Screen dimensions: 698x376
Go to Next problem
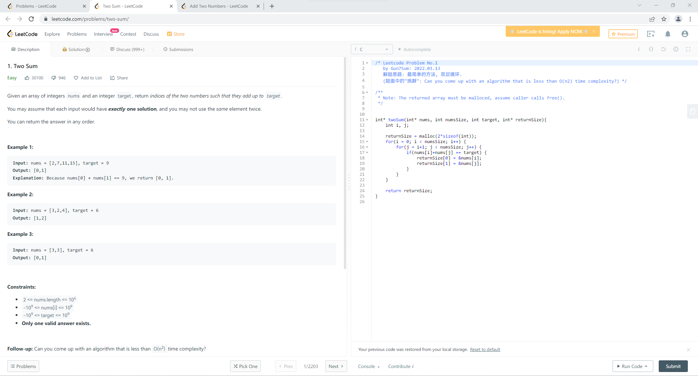pyautogui.click(x=336, y=366)
